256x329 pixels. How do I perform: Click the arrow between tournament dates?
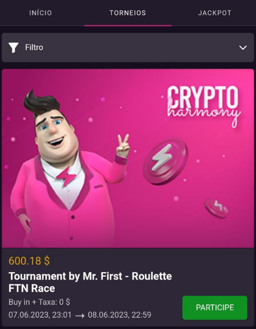click(80, 315)
